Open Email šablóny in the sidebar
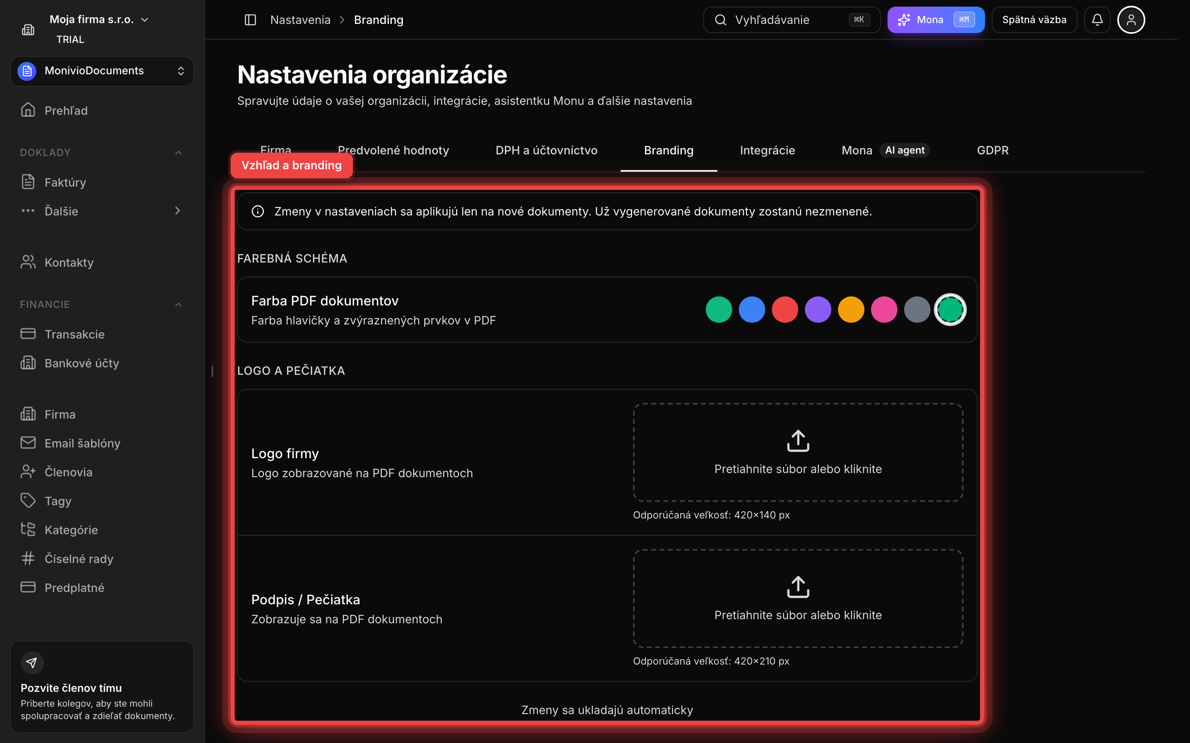 point(102,443)
